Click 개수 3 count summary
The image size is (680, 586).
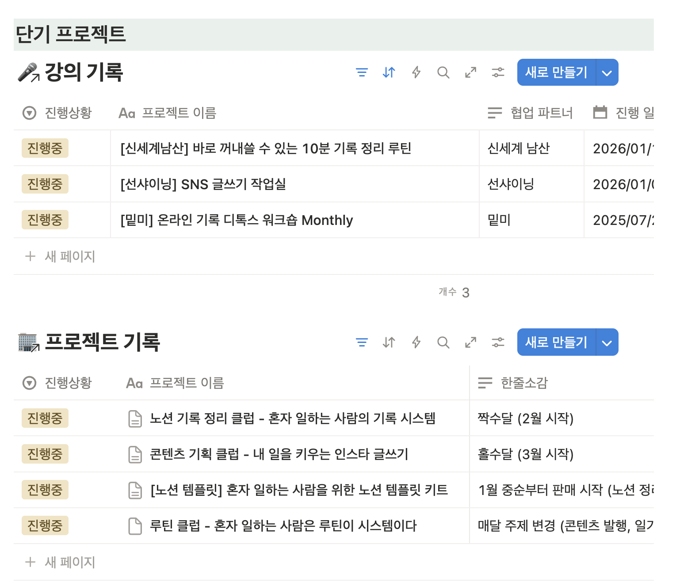click(454, 292)
